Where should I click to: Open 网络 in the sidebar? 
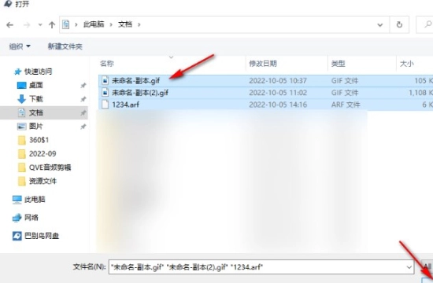(31, 218)
